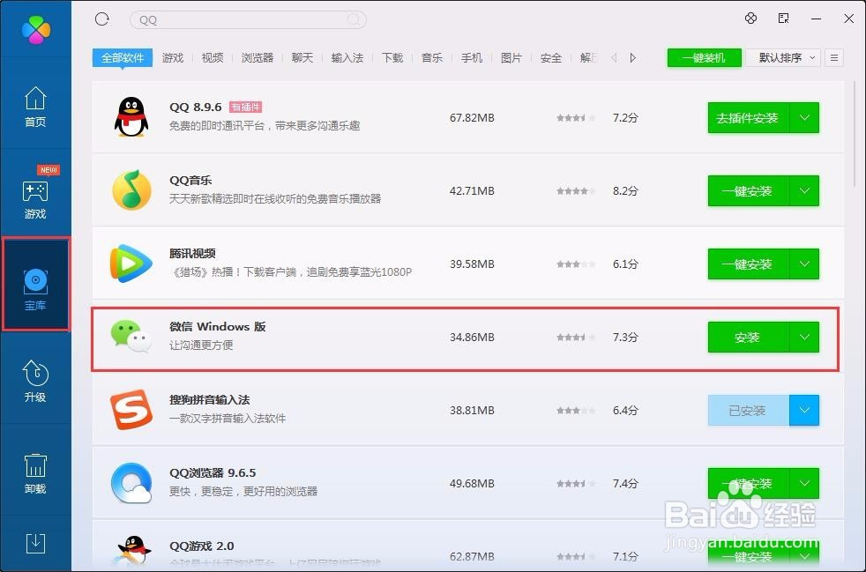Toggle the list view menu icon

(834, 57)
